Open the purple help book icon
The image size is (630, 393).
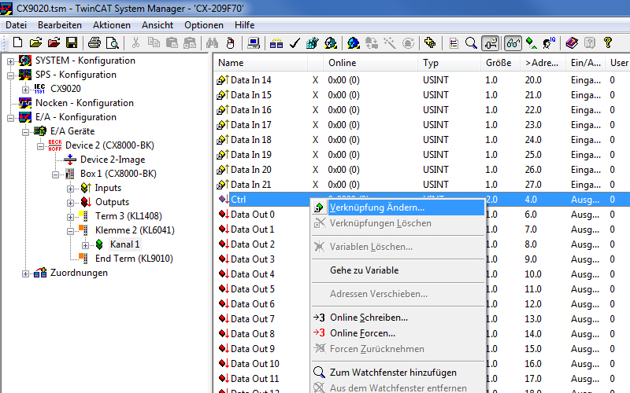pyautogui.click(x=572, y=42)
